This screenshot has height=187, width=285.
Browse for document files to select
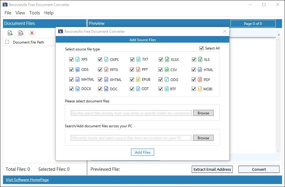click(203, 113)
